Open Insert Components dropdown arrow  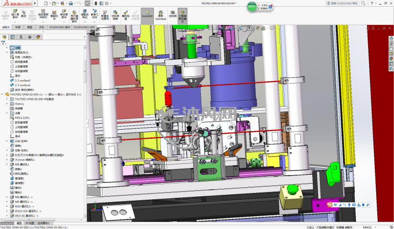pyautogui.click(x=15, y=22)
